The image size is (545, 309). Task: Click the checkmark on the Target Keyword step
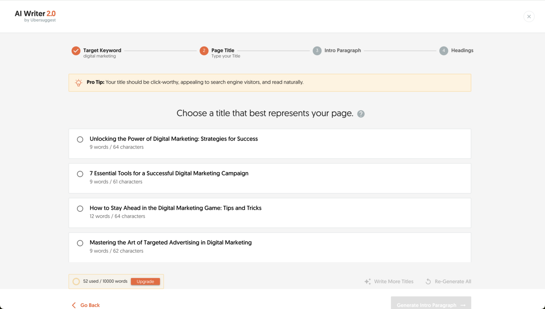coord(76,50)
